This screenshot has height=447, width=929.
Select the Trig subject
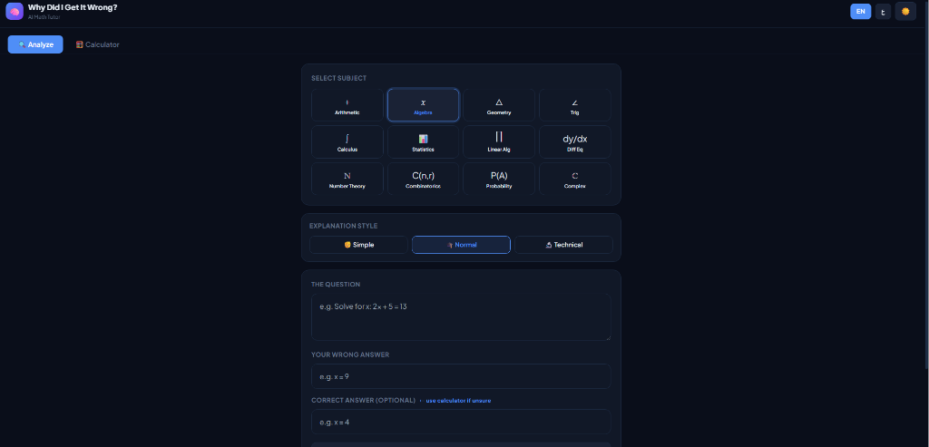pos(574,105)
